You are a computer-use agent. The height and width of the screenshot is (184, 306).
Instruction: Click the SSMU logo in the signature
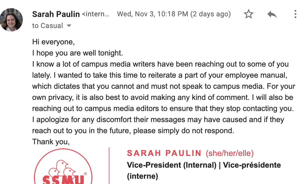[x=63, y=167]
